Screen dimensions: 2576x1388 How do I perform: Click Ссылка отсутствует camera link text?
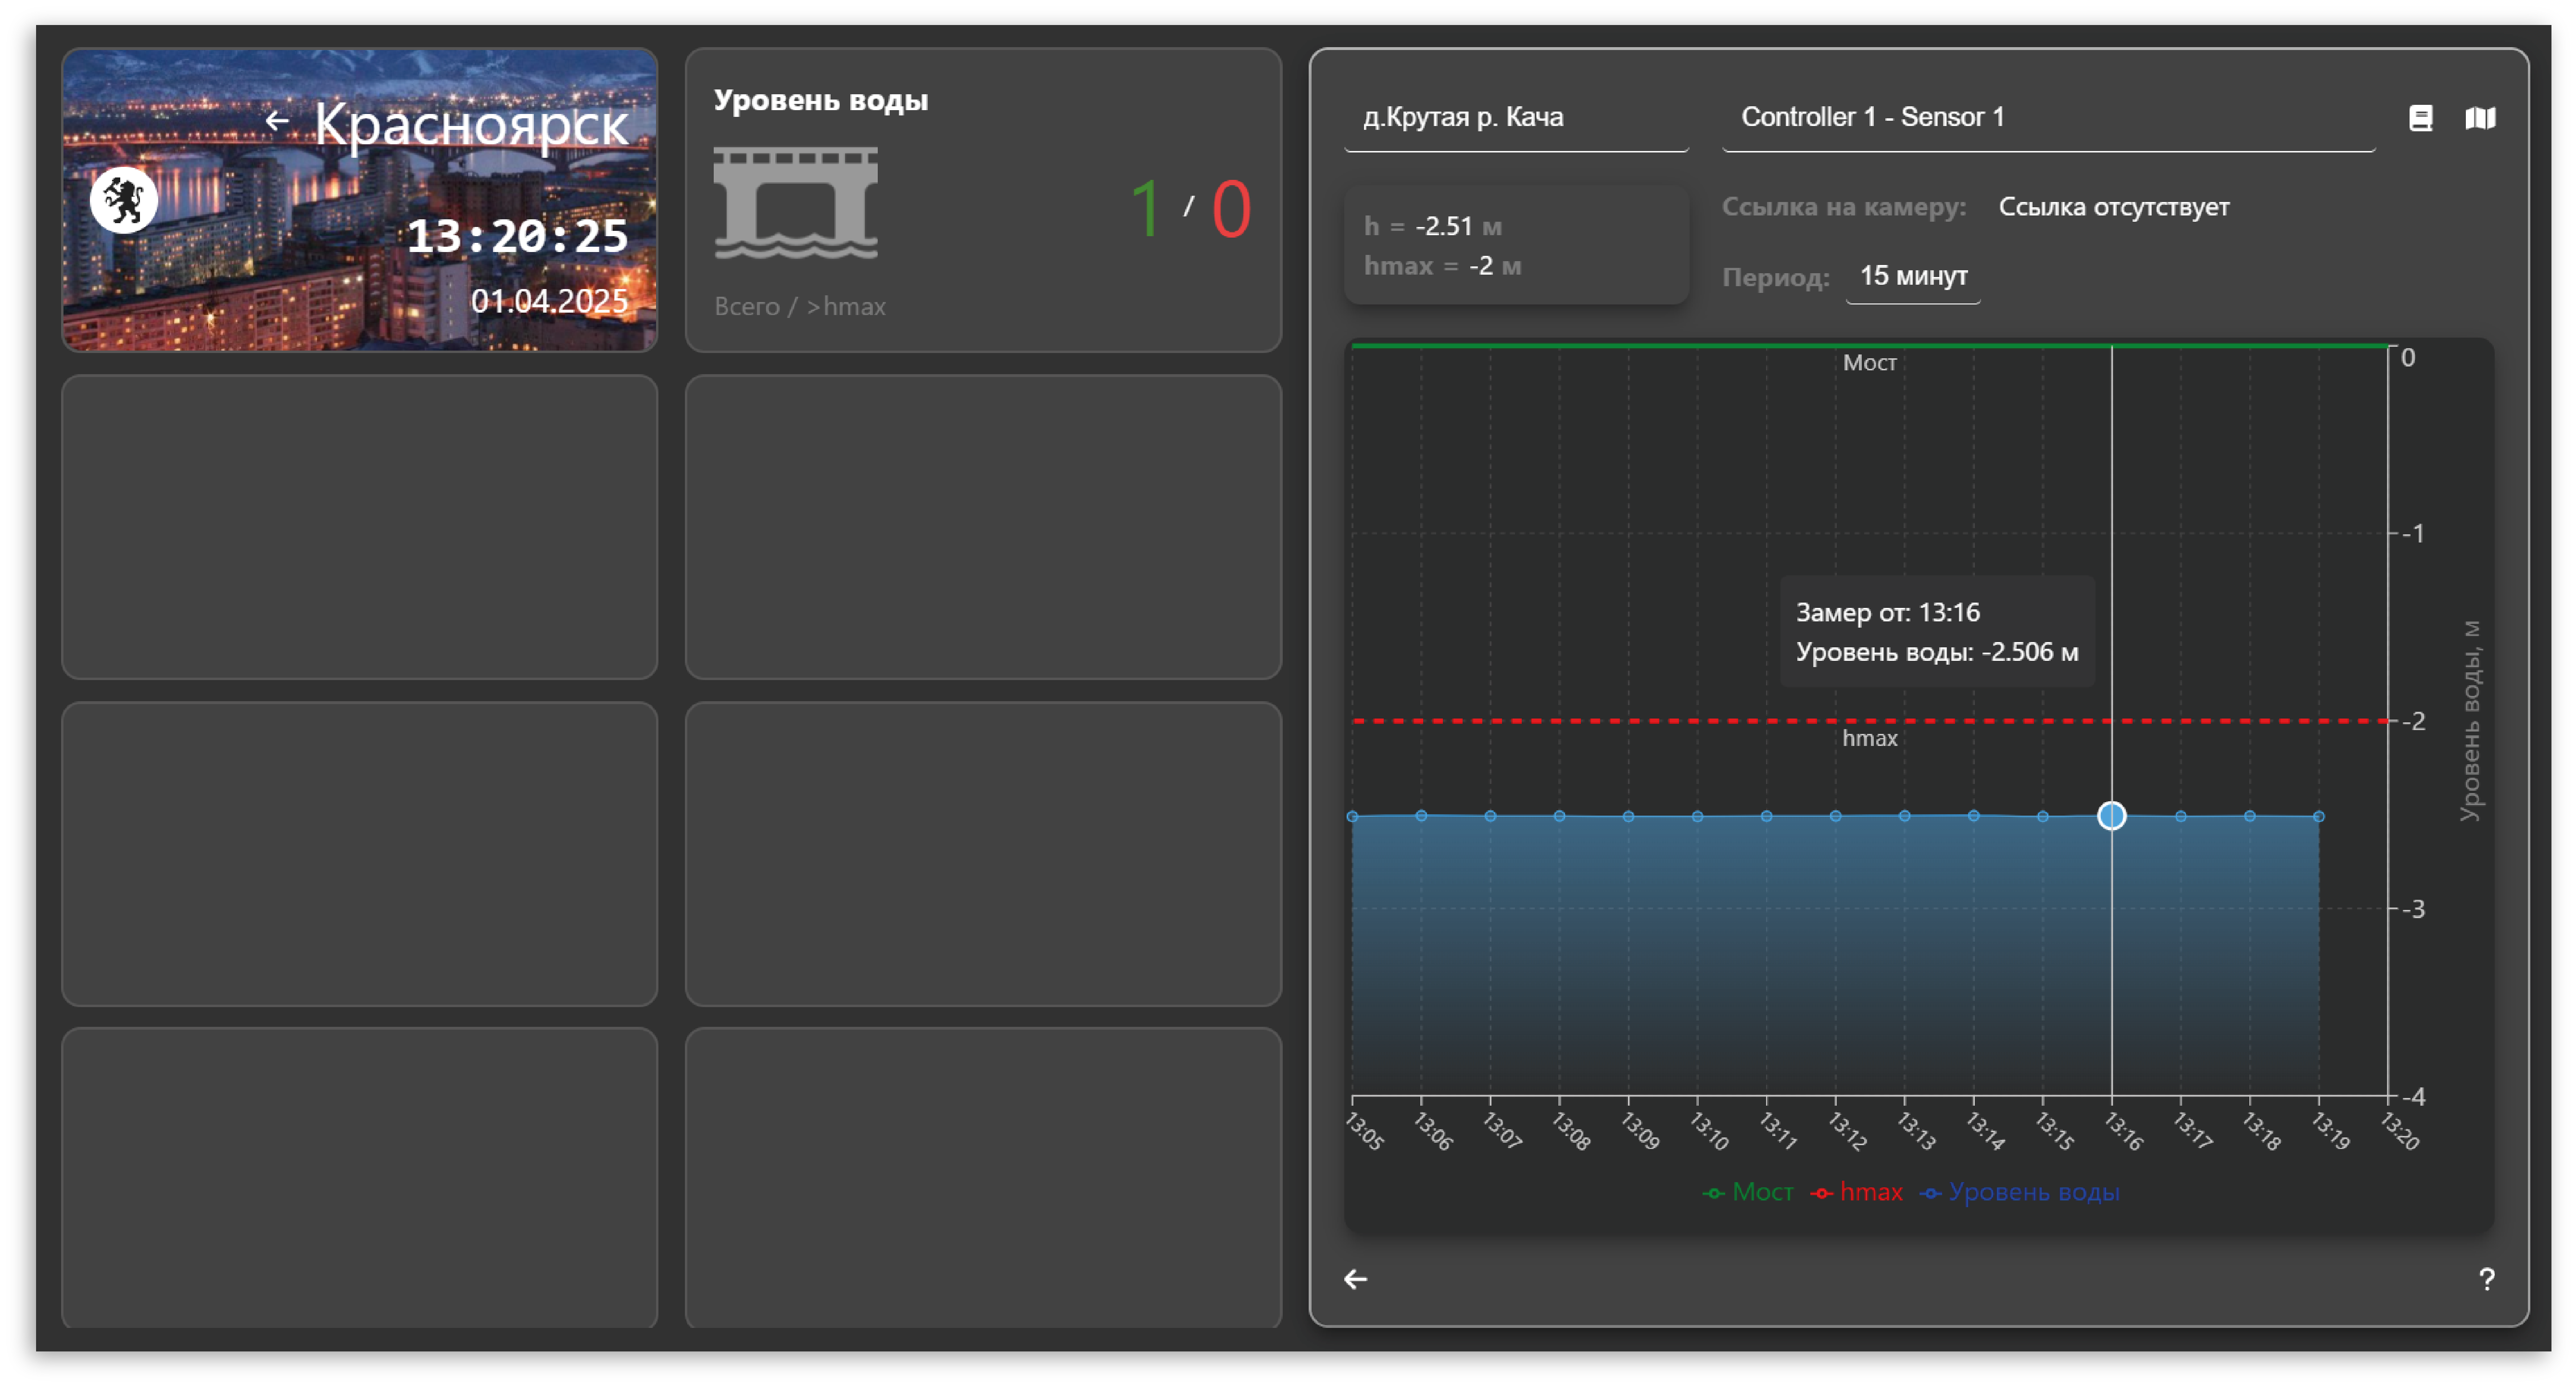pyautogui.click(x=2113, y=207)
